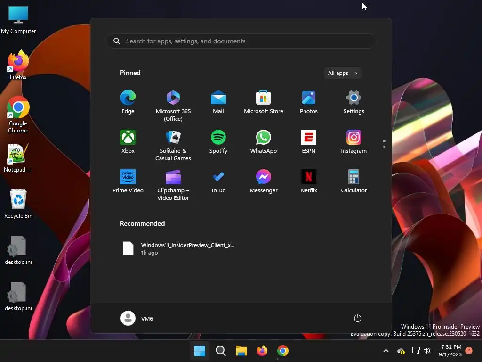Open network status in system tray
Image resolution: width=482 pixels, height=362 pixels.
(416, 351)
